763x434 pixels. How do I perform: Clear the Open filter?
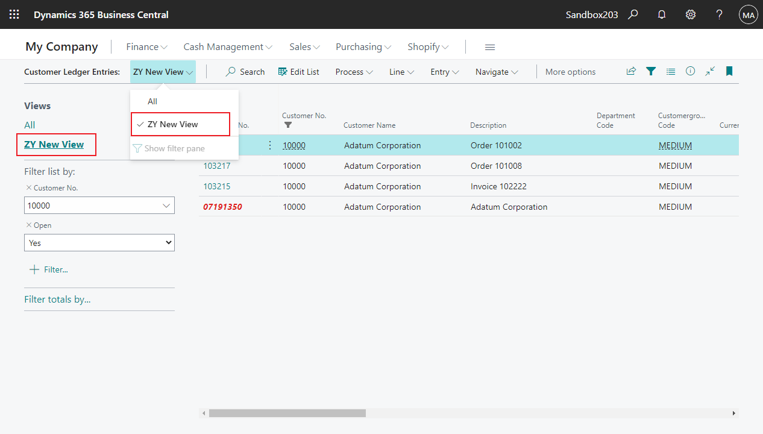point(30,225)
